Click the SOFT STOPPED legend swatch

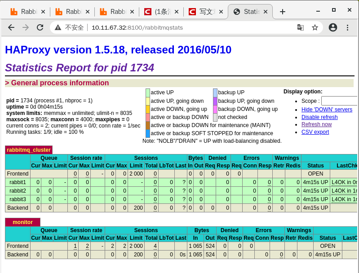pos(148,133)
